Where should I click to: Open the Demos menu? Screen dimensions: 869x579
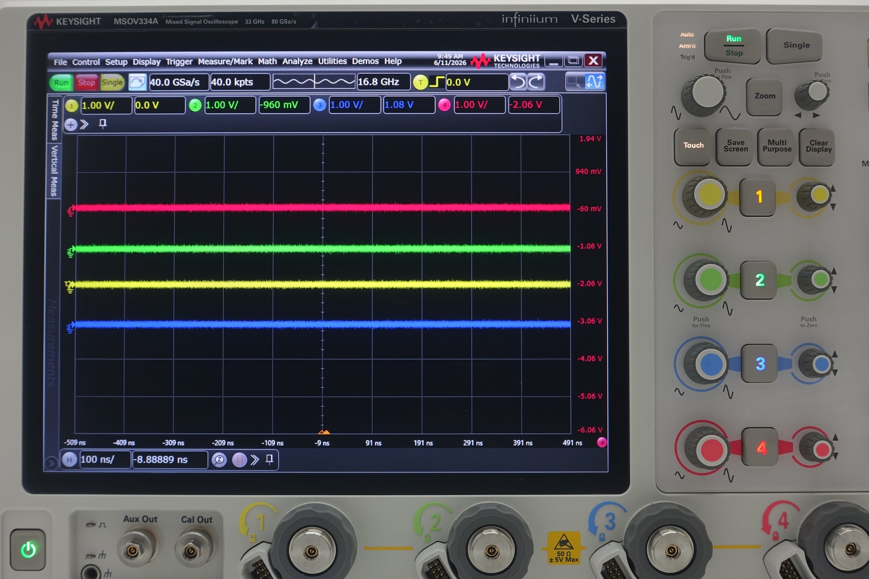tap(365, 61)
